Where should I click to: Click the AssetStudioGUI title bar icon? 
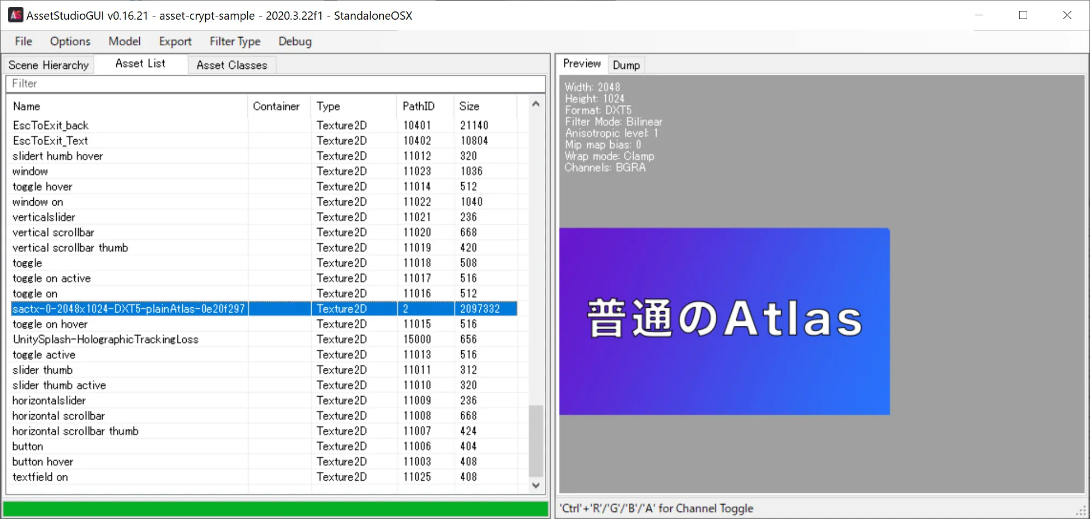pyautogui.click(x=15, y=15)
